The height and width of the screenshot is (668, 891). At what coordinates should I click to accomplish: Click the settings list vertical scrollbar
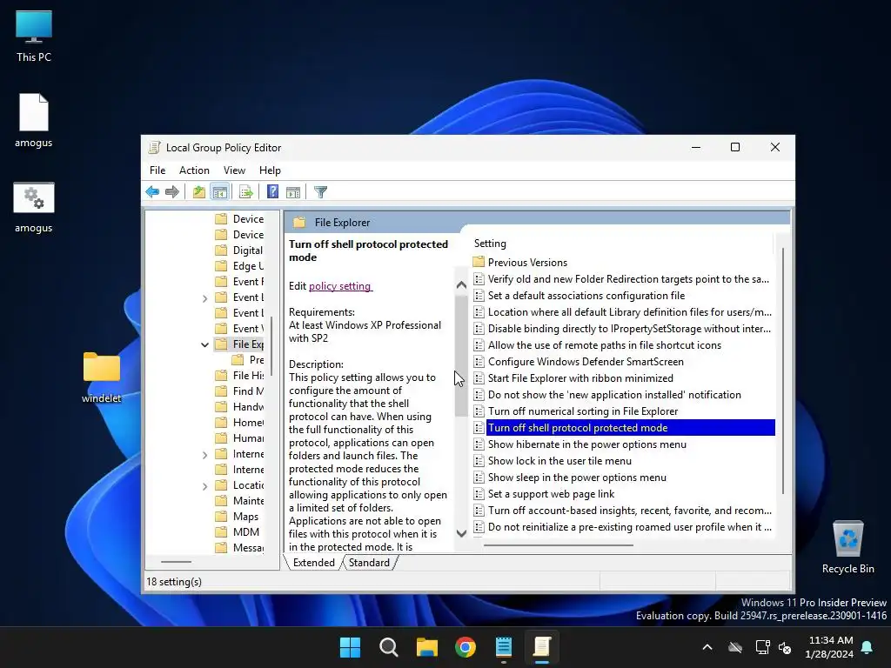pos(783,371)
